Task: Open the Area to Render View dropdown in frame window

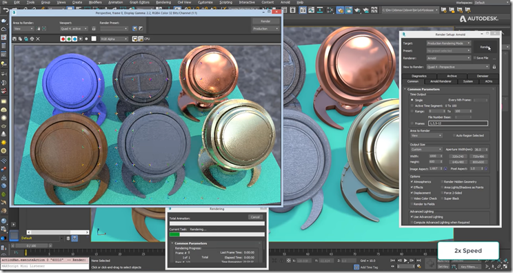Action: 23,29
